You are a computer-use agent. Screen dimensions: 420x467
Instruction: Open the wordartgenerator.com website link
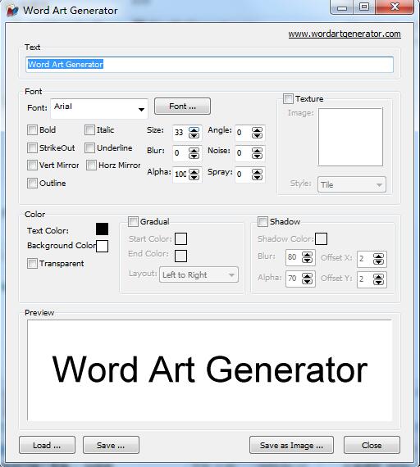345,34
